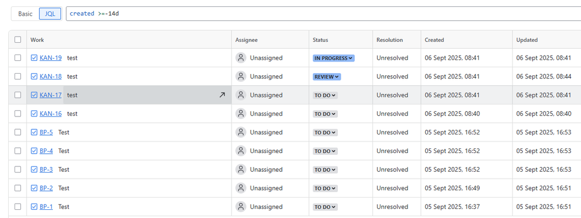Image resolution: width=581 pixels, height=218 pixels.
Task: Open the REVIEW status dropdown for KAN-18
Action: point(327,77)
